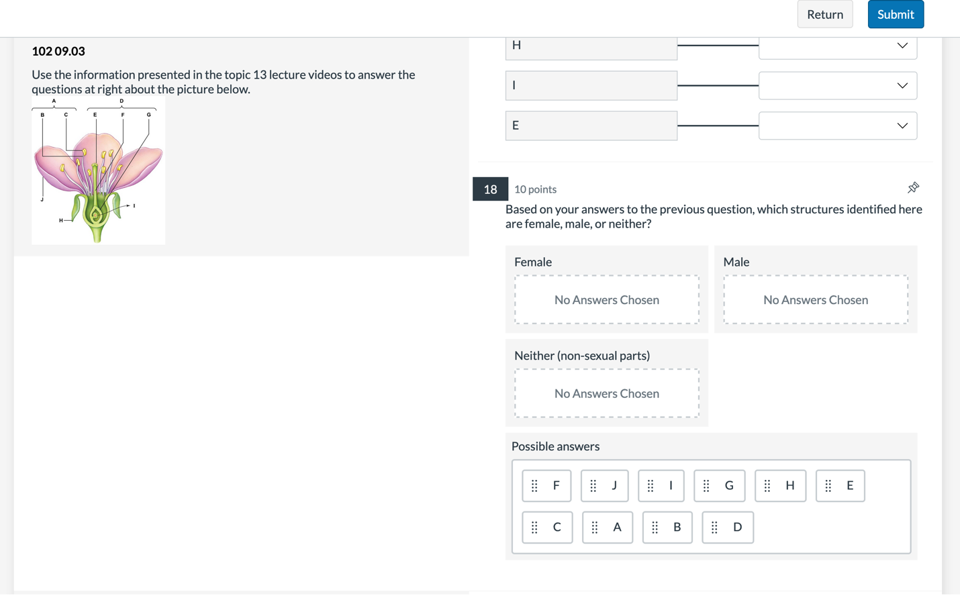Click the Neither (non-sexual parts) drop zone

click(x=606, y=393)
